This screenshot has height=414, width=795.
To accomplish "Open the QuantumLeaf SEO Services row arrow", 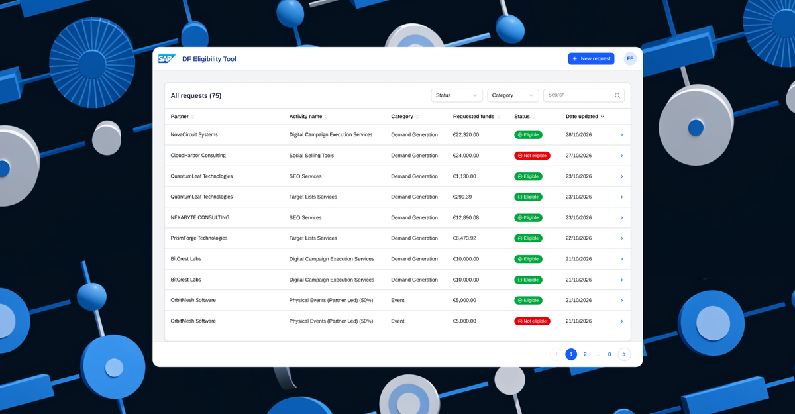I will pyautogui.click(x=621, y=176).
